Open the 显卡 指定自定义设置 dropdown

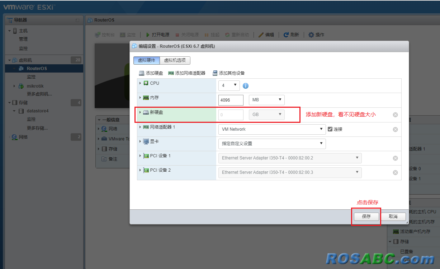click(272, 144)
